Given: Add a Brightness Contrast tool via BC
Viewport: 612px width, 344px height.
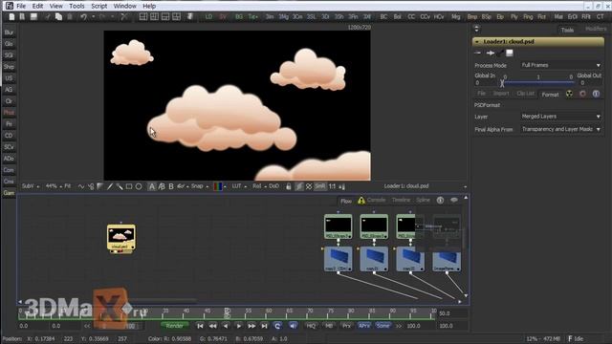Looking at the screenshot, I should click(383, 17).
